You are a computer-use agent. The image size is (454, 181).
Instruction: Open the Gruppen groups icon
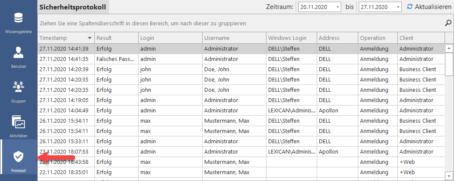coord(18,87)
